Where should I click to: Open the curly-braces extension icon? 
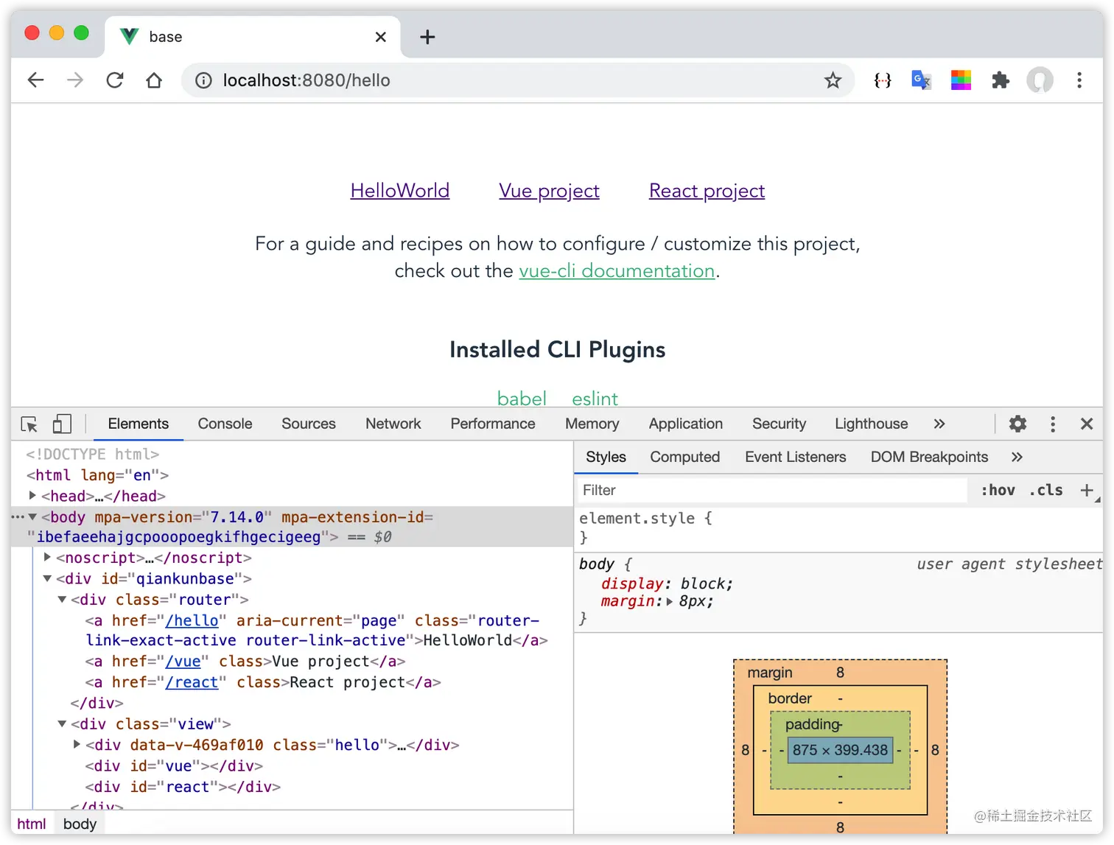pos(882,80)
